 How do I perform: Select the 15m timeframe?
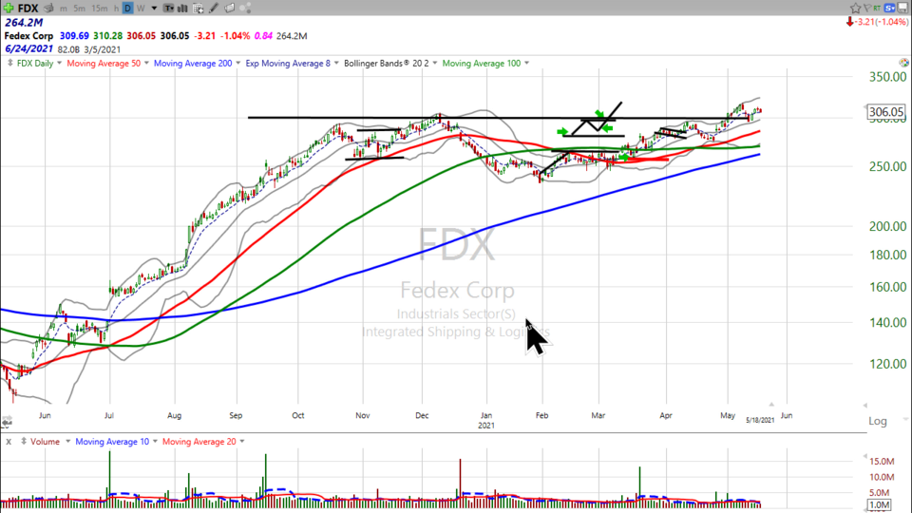[100, 9]
